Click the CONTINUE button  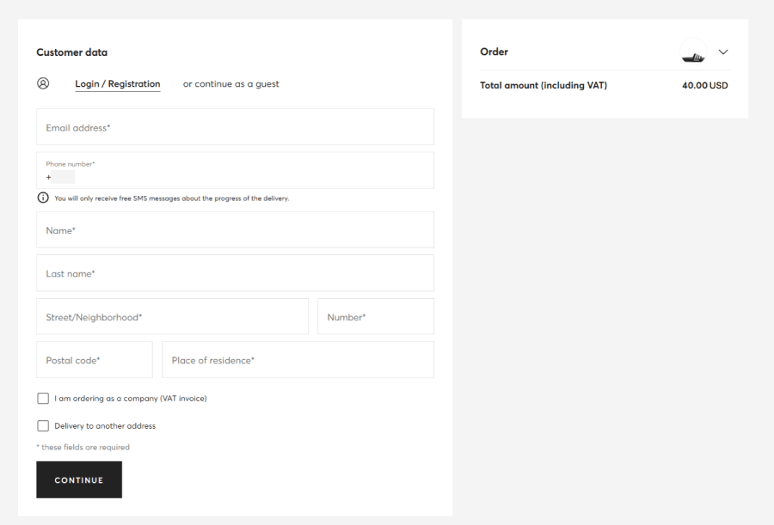point(79,479)
